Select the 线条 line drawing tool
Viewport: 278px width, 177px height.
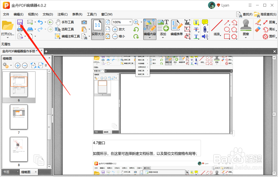click(217, 28)
